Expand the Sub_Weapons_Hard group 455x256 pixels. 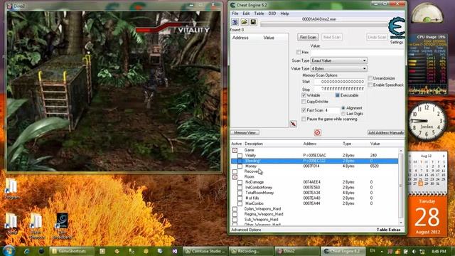coord(235,220)
